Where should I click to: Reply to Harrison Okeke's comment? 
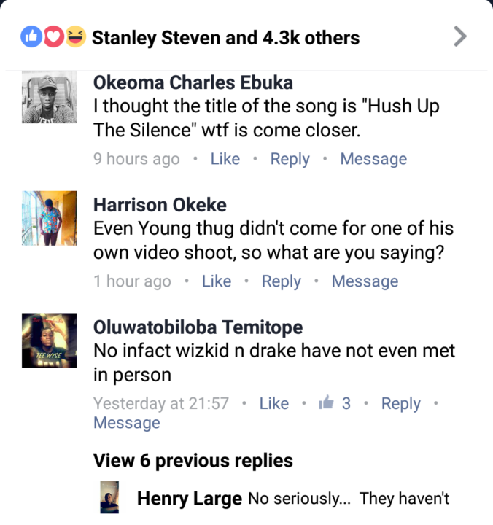[x=281, y=281]
